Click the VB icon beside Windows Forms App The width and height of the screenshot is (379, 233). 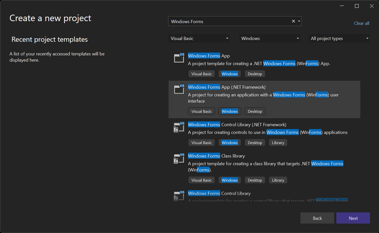tap(179, 58)
